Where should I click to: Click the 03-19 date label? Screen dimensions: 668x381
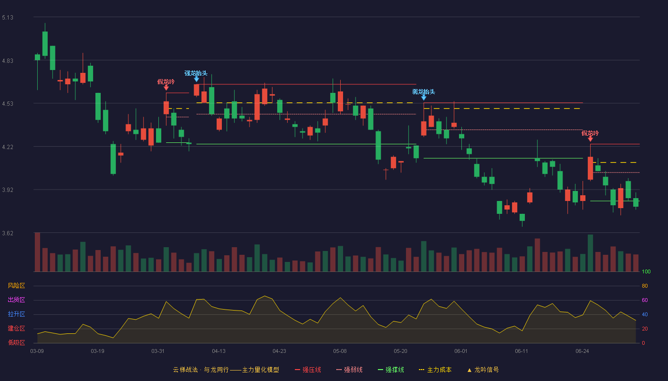tap(97, 351)
